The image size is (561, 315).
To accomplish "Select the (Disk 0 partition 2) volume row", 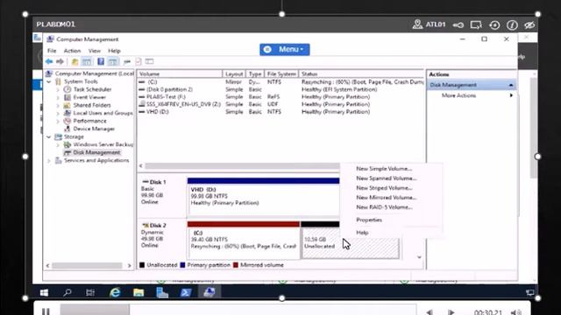I will 280,89.
